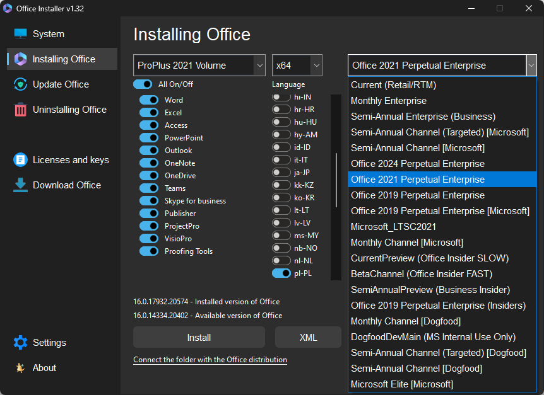
Task: Select Monthly Enterprise channel
Action: point(442,101)
